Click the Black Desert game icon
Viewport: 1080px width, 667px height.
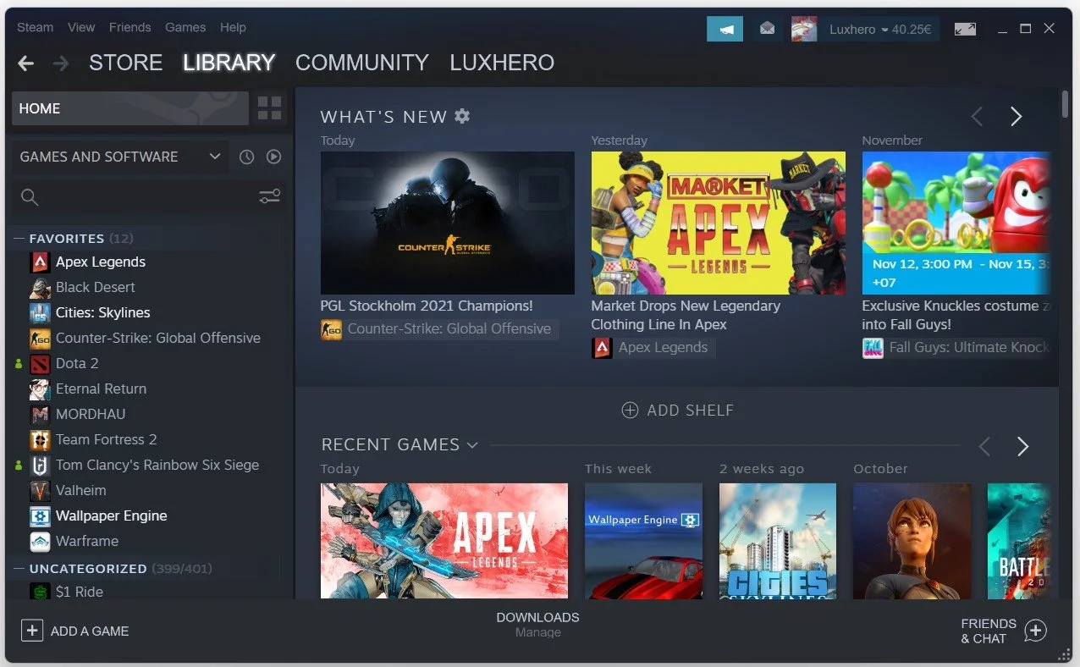(40, 288)
